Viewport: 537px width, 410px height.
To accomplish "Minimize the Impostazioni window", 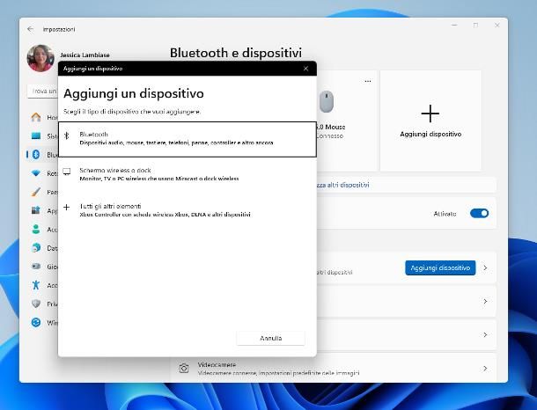I will click(454, 26).
